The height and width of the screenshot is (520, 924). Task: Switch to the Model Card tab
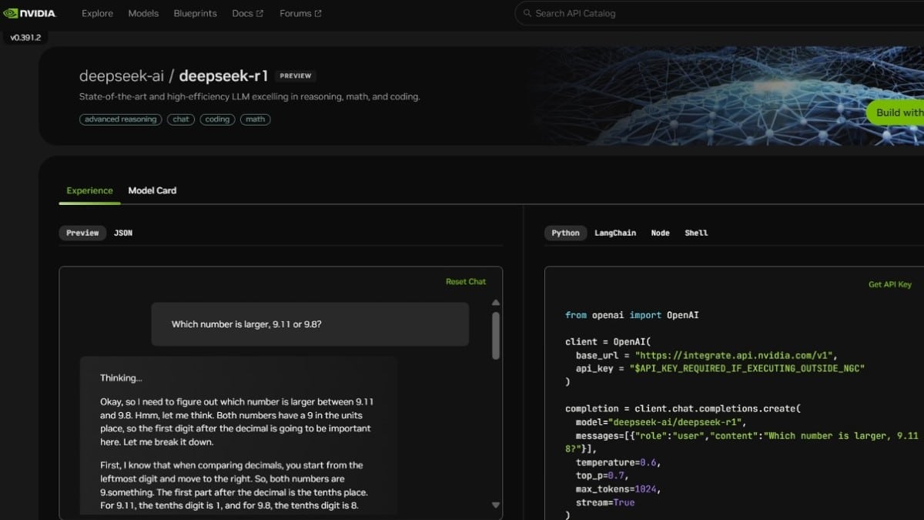pos(152,190)
